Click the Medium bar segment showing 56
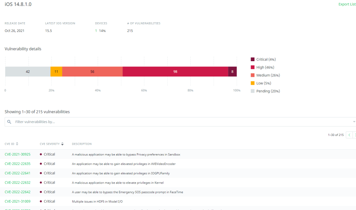Viewport: 356px width, 210px height. pos(92,71)
